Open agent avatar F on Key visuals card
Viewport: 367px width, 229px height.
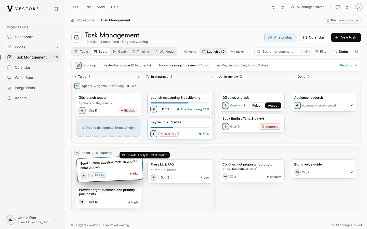pyautogui.click(x=154, y=134)
